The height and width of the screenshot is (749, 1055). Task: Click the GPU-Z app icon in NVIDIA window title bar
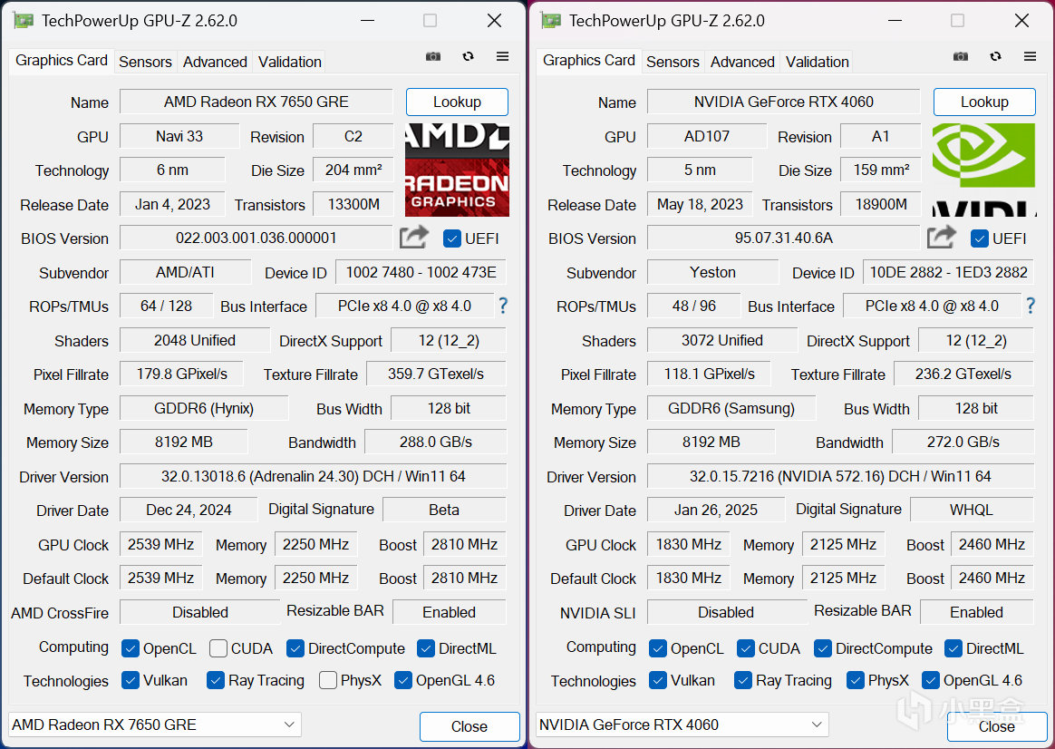coord(551,21)
